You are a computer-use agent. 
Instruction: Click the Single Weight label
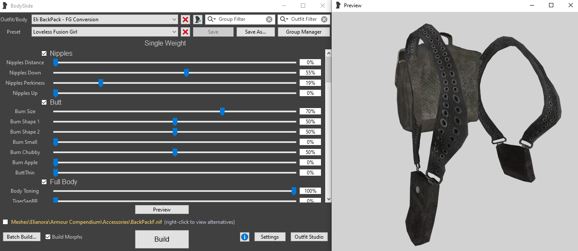pos(165,43)
